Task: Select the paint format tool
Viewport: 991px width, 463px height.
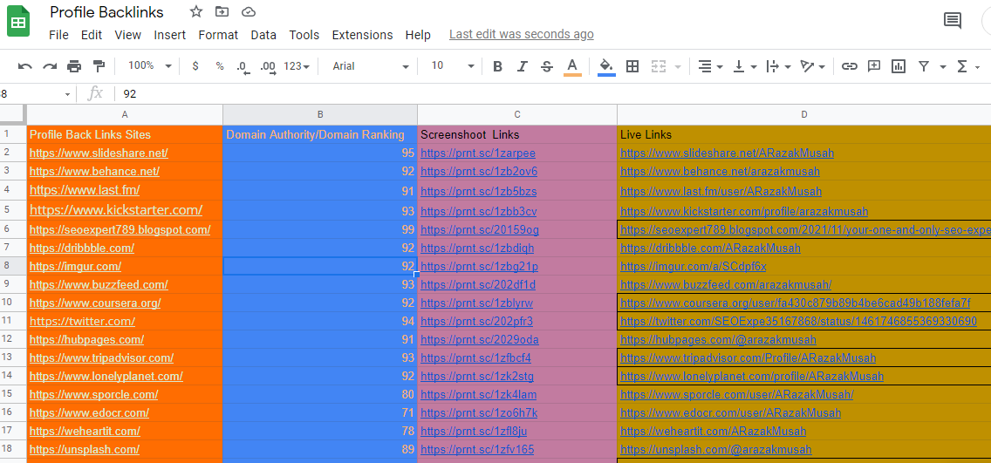Action: 99,66
